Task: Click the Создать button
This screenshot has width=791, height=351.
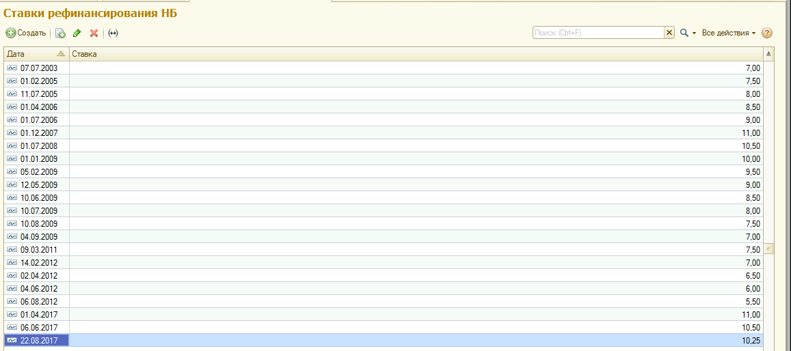Action: [x=26, y=33]
